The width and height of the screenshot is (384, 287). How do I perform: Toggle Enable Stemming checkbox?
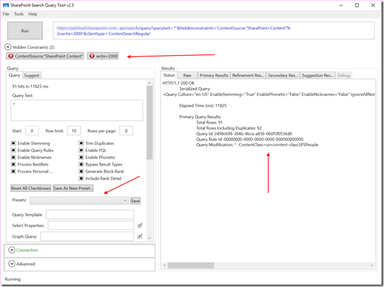[x=14, y=143]
